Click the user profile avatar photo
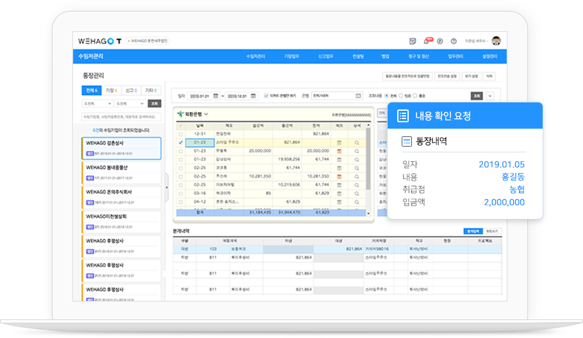Screen dimensions: 583x338 [496, 41]
